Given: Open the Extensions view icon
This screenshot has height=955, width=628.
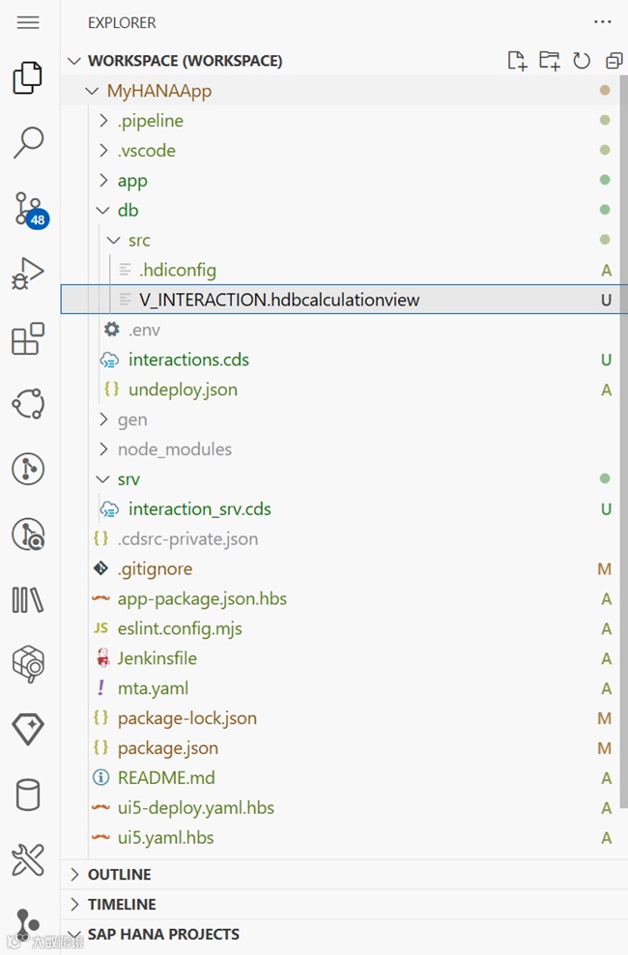Looking at the screenshot, I should click(28, 339).
